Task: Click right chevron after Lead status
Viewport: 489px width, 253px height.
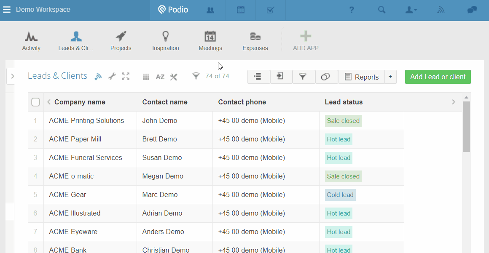Action: click(x=454, y=102)
